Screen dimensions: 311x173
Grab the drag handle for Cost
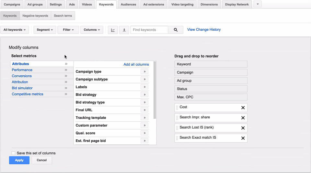tap(177, 108)
